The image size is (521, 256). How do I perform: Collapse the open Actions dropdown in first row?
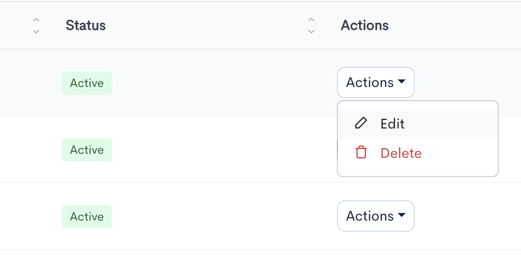[x=375, y=82]
